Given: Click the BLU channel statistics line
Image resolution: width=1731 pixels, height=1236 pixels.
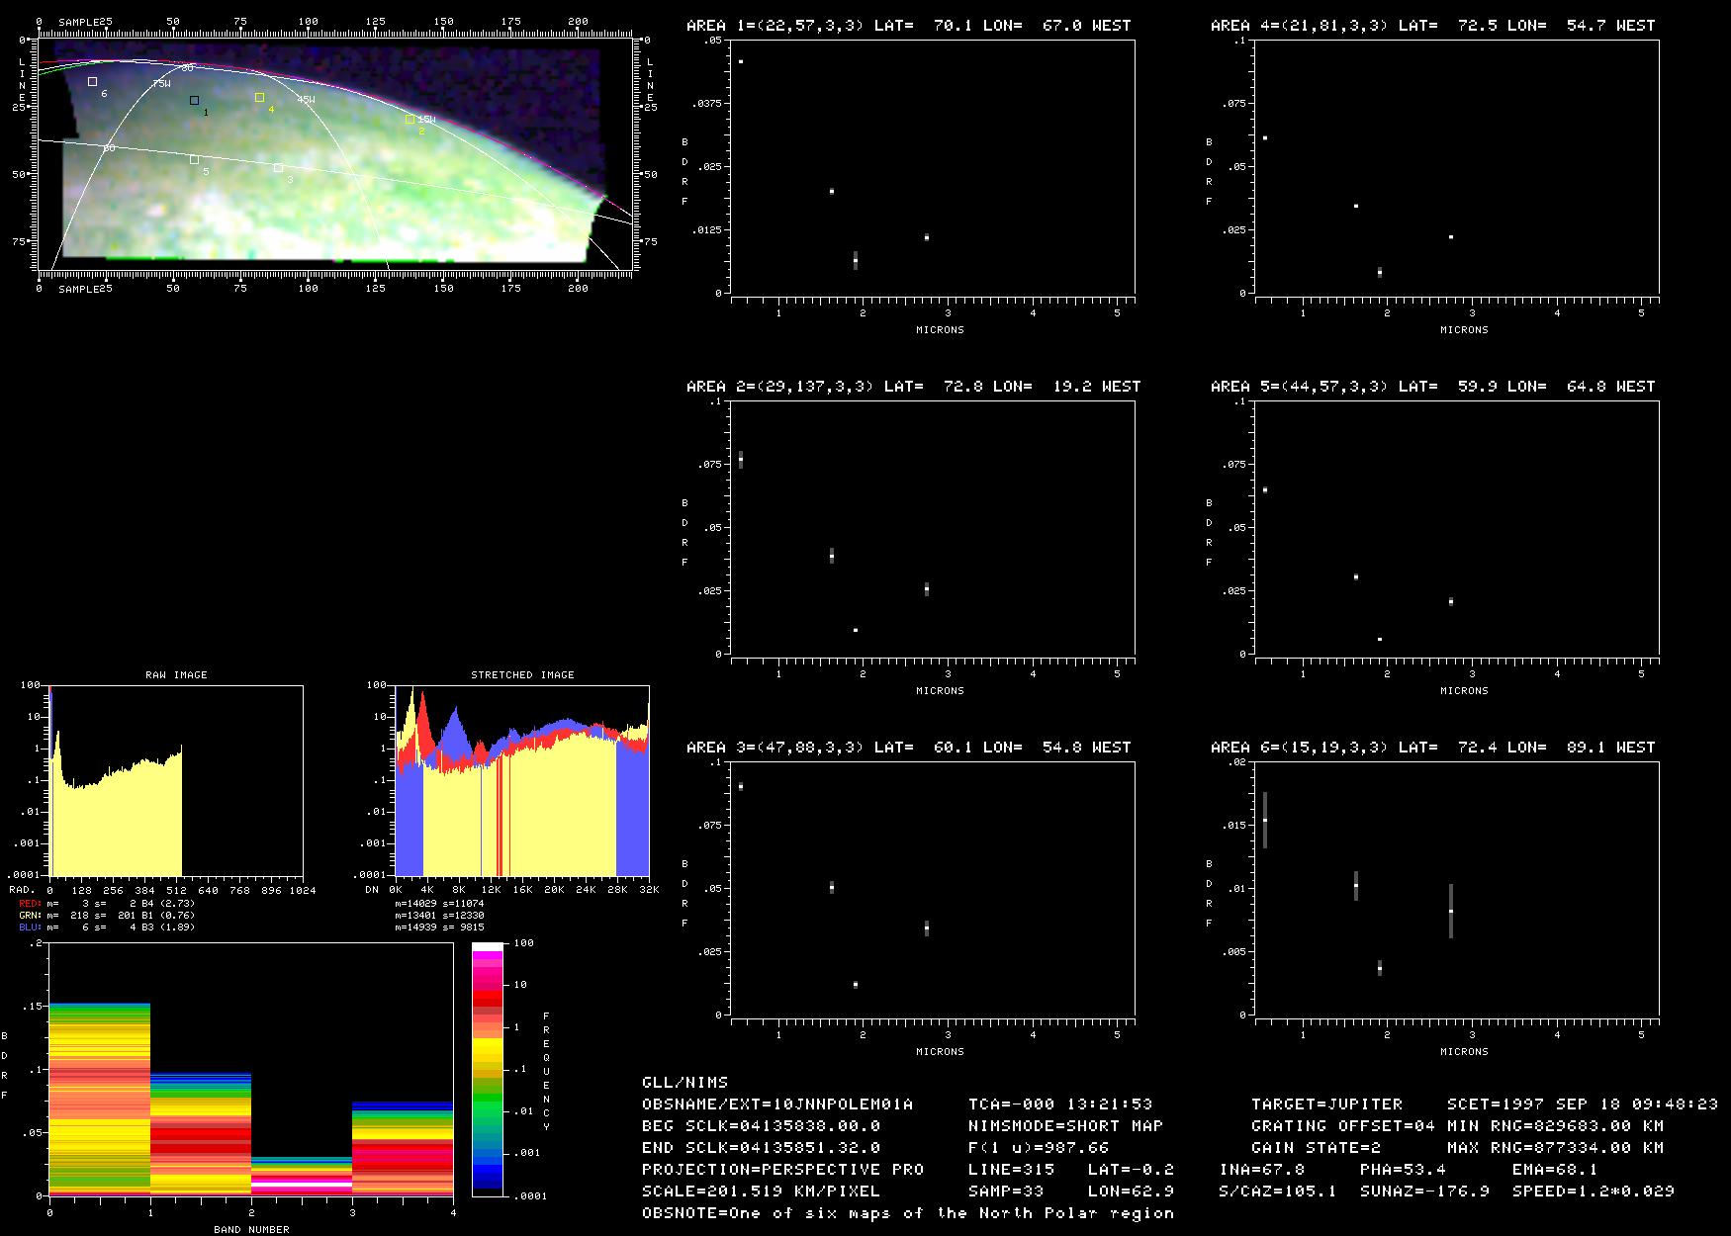Looking at the screenshot, I should click(x=107, y=927).
